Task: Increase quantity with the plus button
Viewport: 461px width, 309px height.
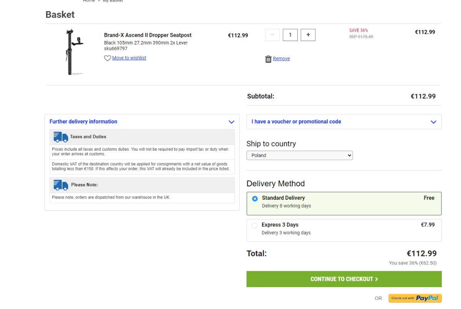Action: tap(308, 35)
